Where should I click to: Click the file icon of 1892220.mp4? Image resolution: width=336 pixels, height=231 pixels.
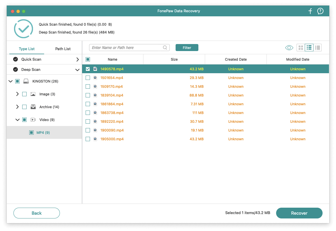pyautogui.click(x=95, y=122)
